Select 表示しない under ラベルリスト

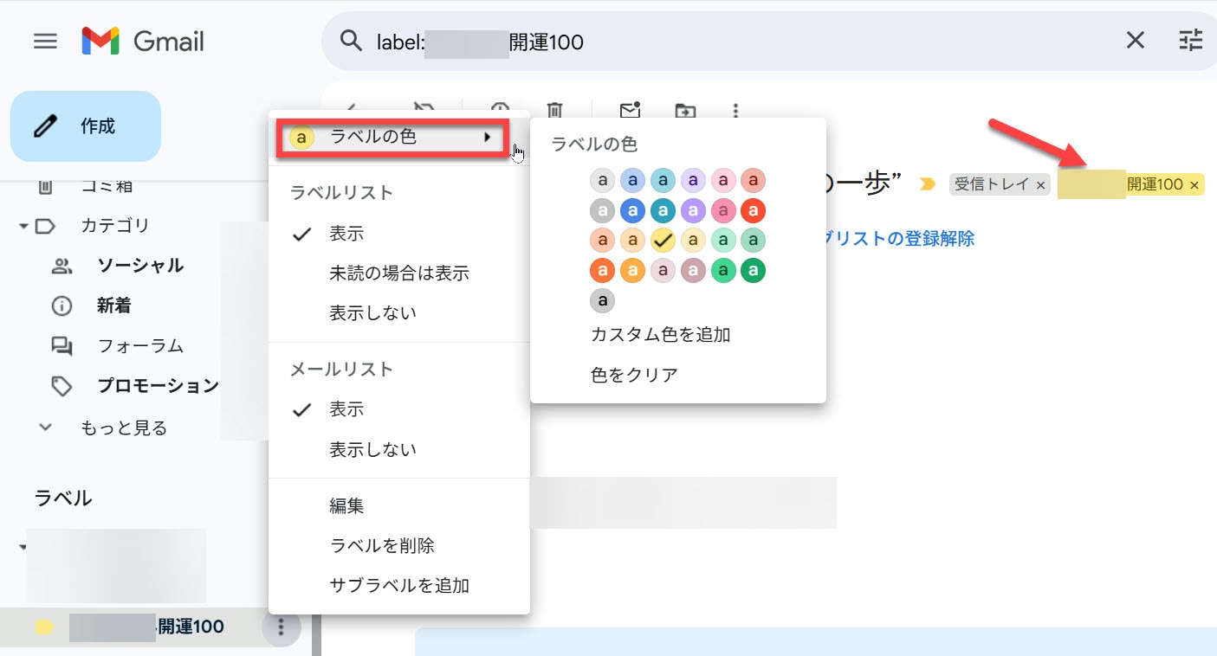coord(372,312)
